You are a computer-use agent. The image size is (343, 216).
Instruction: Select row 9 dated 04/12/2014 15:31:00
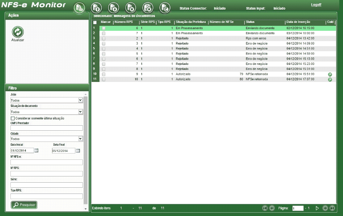tap(218, 69)
